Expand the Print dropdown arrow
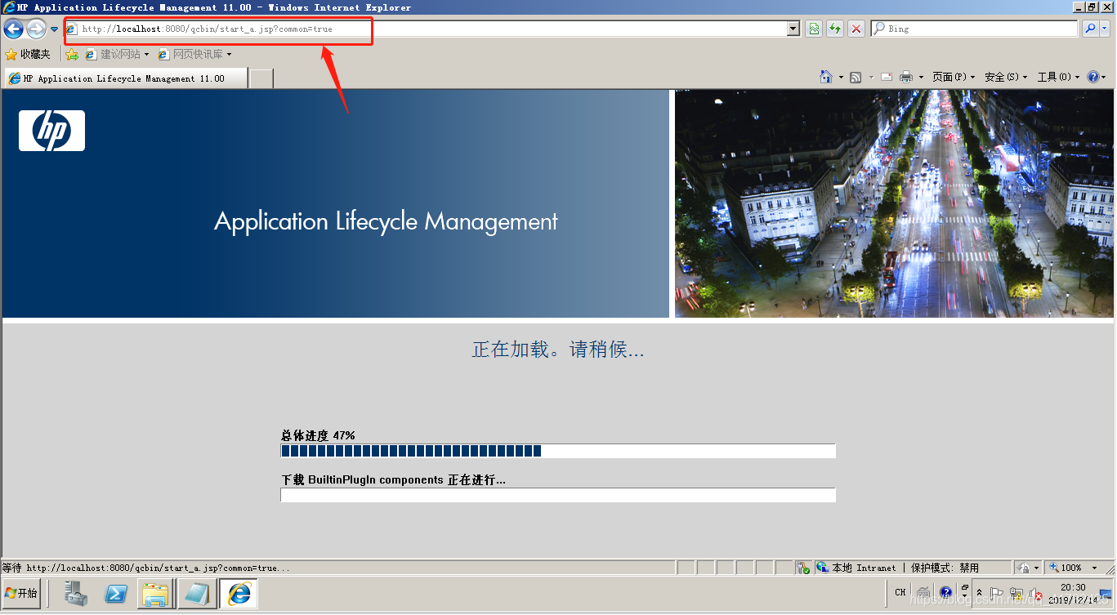1117x615 pixels. click(921, 77)
